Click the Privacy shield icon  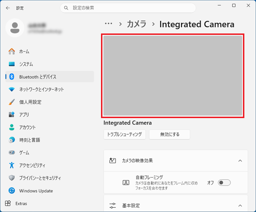[x=12, y=178]
